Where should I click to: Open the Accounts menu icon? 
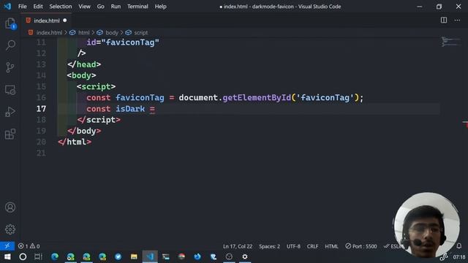click(10, 207)
